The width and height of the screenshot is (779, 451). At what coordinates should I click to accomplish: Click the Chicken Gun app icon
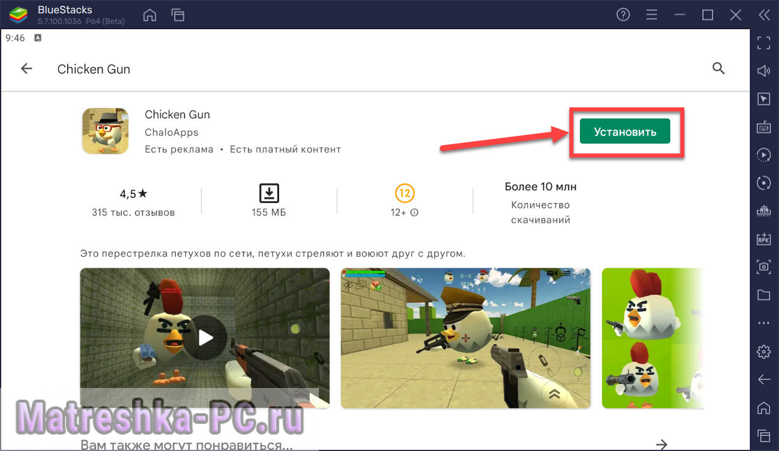coord(105,131)
